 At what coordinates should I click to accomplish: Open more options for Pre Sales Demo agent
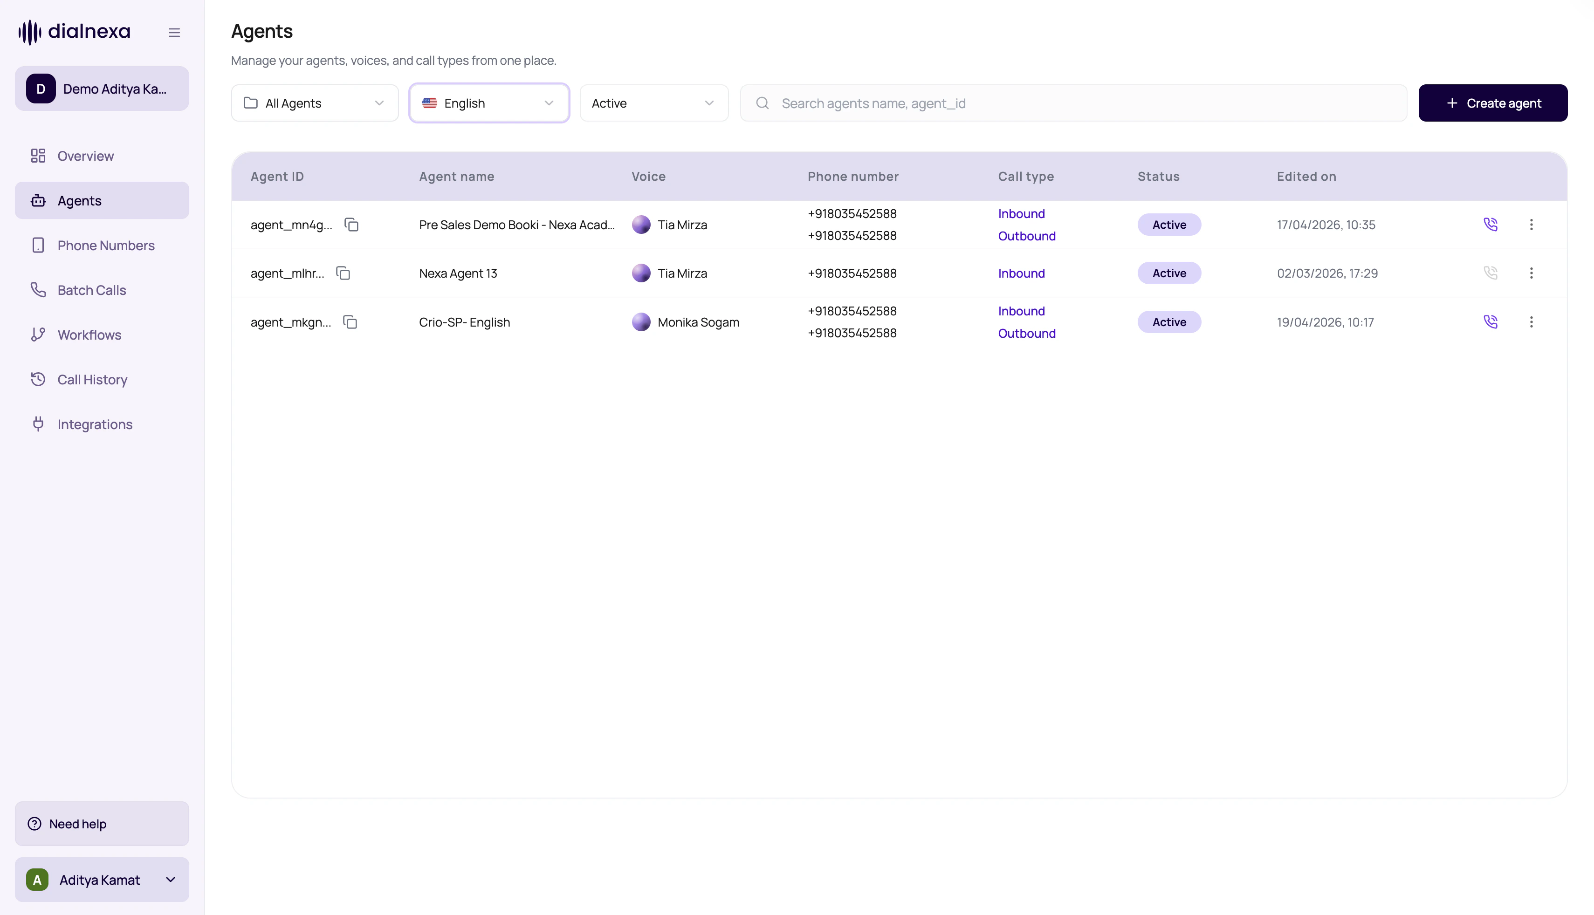1531,225
